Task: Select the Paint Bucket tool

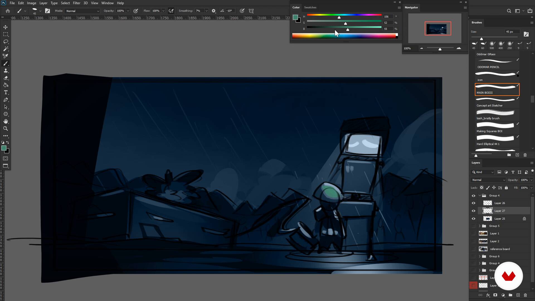Action: tap(6, 85)
